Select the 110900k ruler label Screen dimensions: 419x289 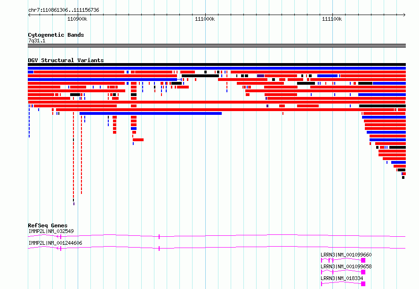click(x=77, y=19)
